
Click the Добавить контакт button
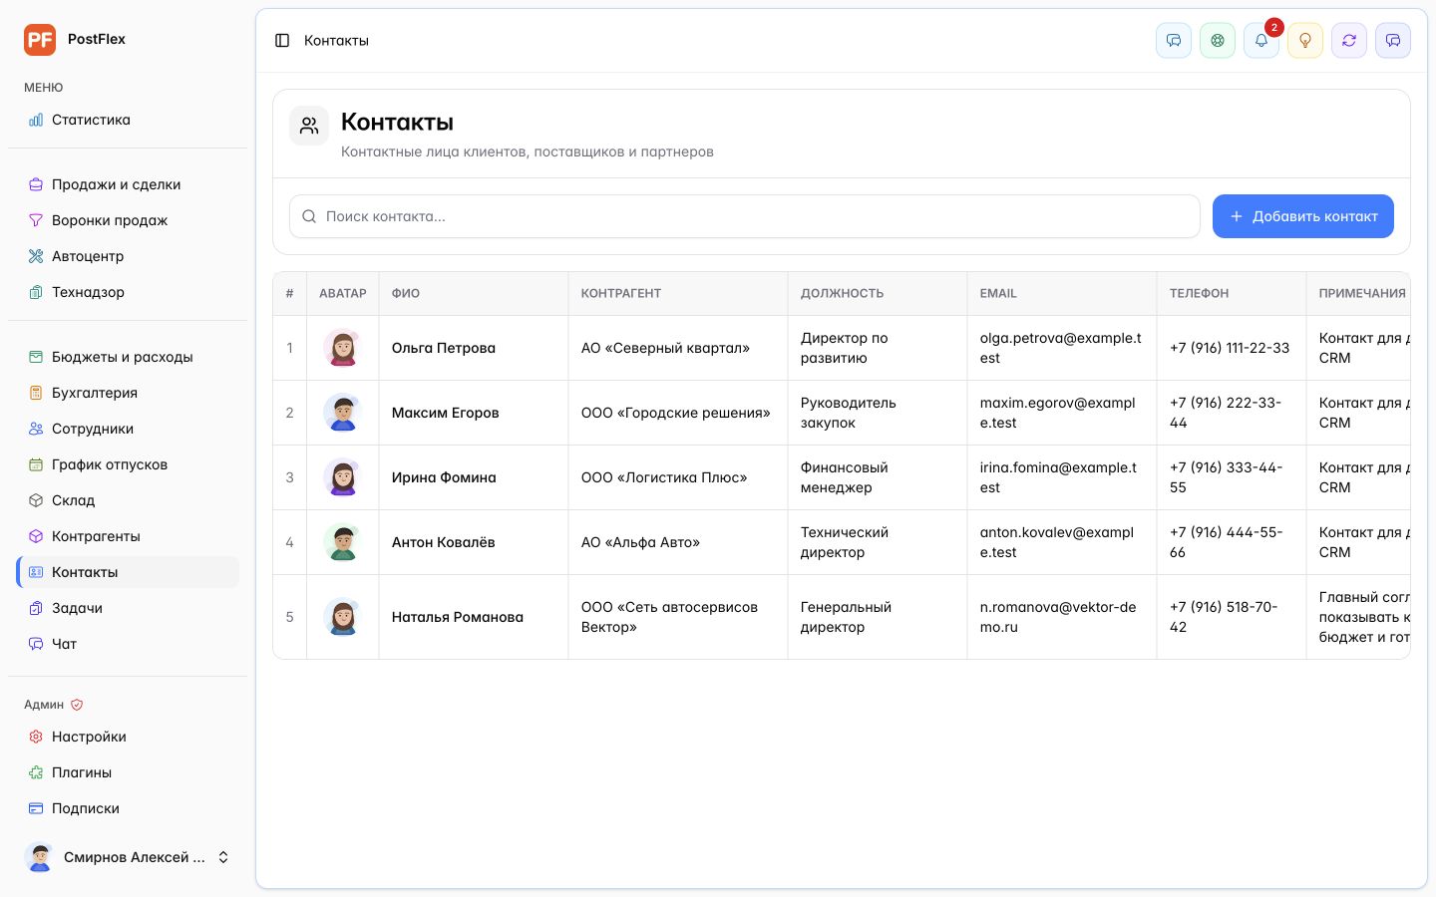click(1303, 216)
